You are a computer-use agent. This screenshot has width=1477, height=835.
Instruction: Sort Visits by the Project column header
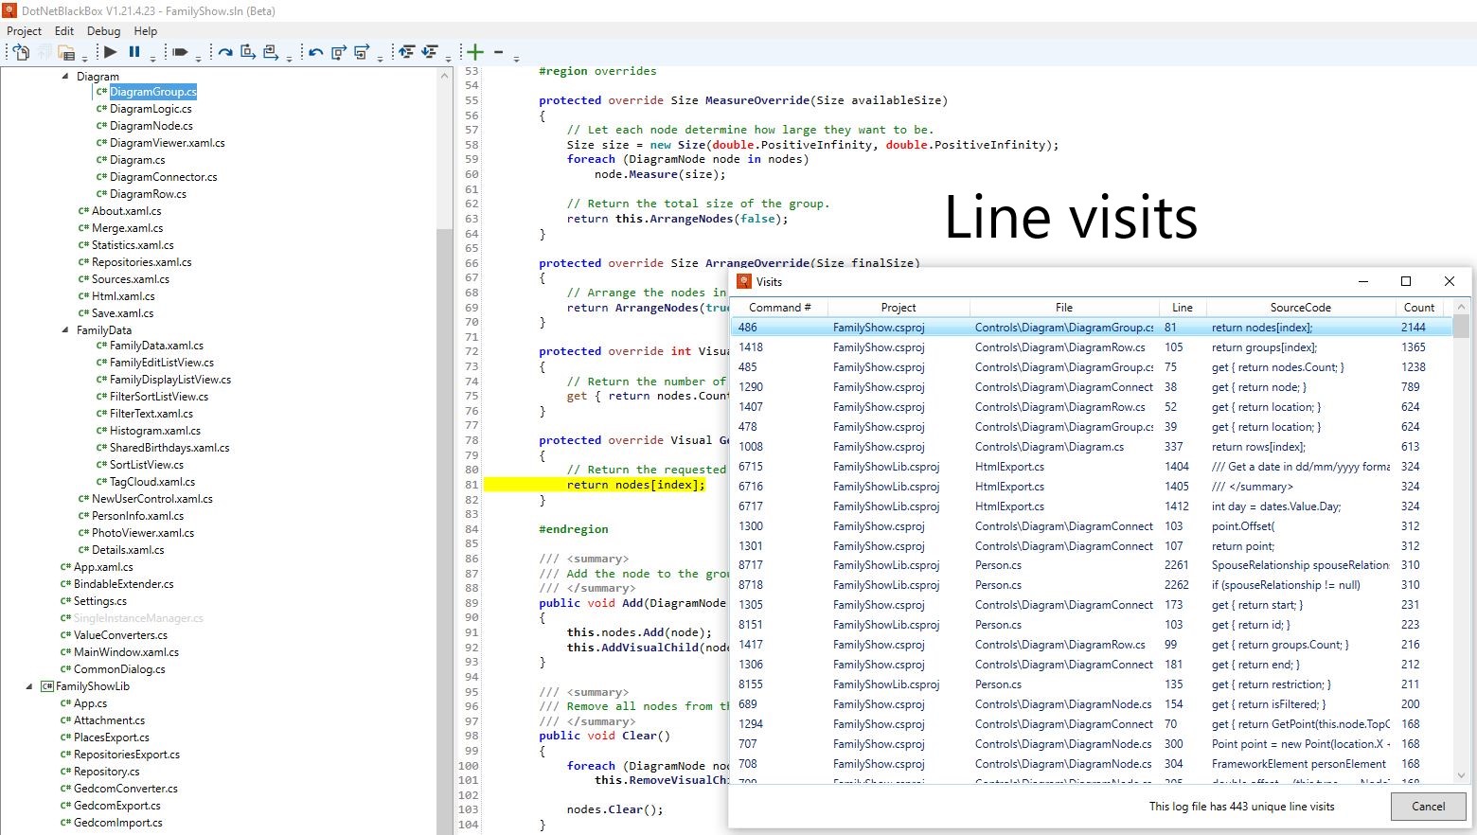899,308
